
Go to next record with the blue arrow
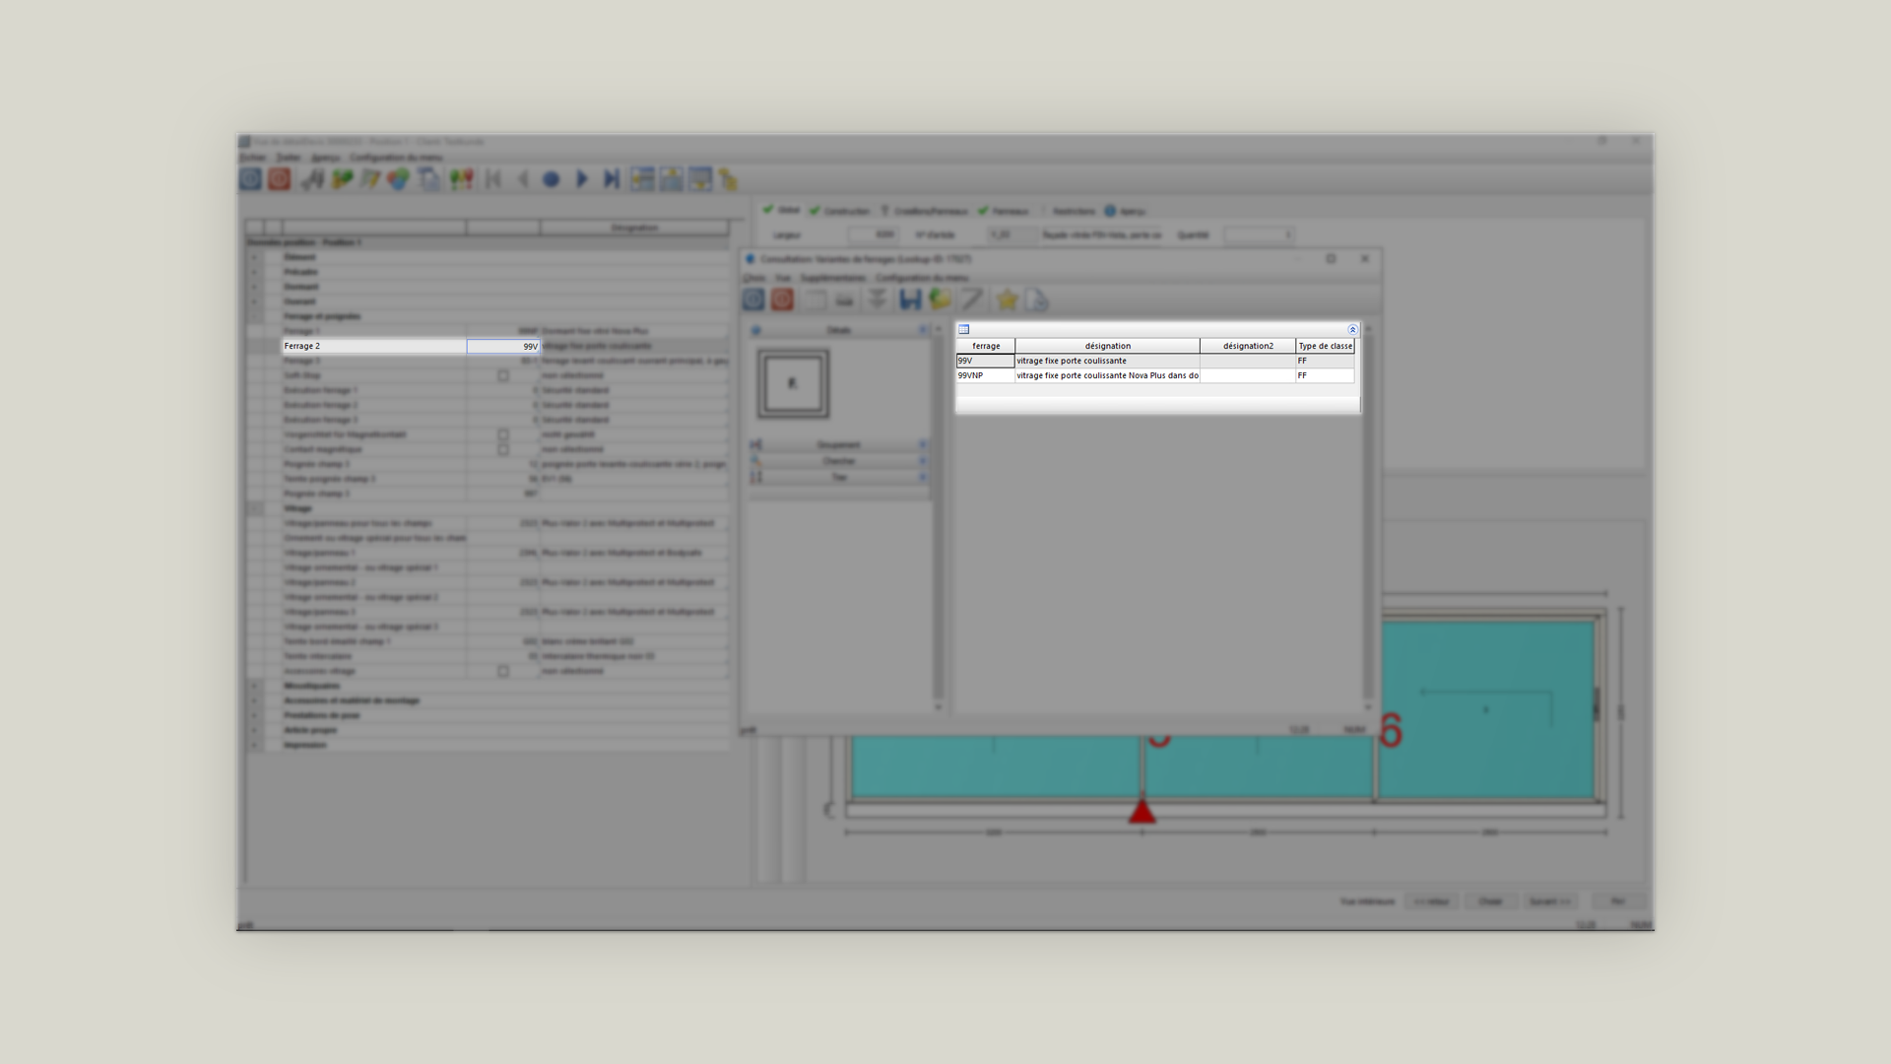pos(582,178)
